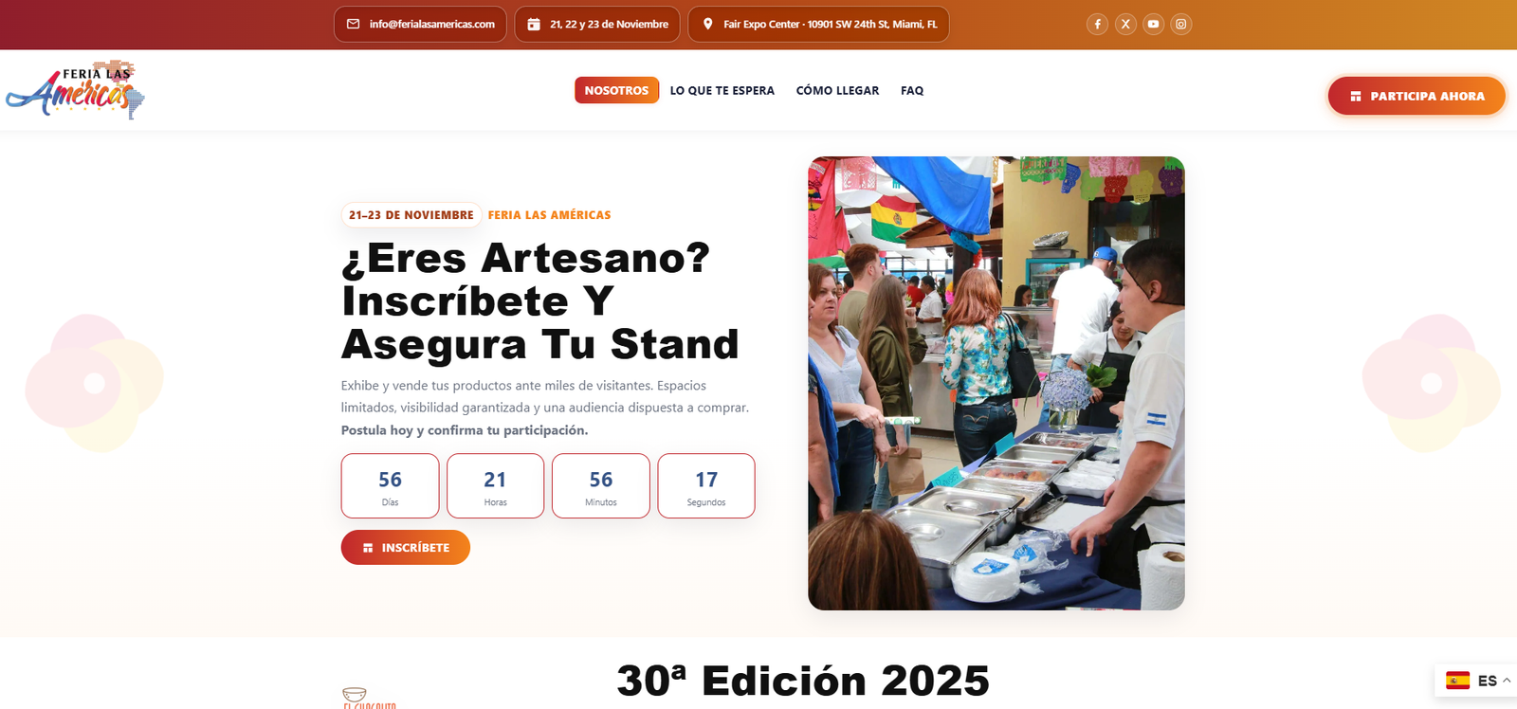Click the info@ferialasamericas.com email link
Screen dimensions: 1517x709
pos(420,25)
